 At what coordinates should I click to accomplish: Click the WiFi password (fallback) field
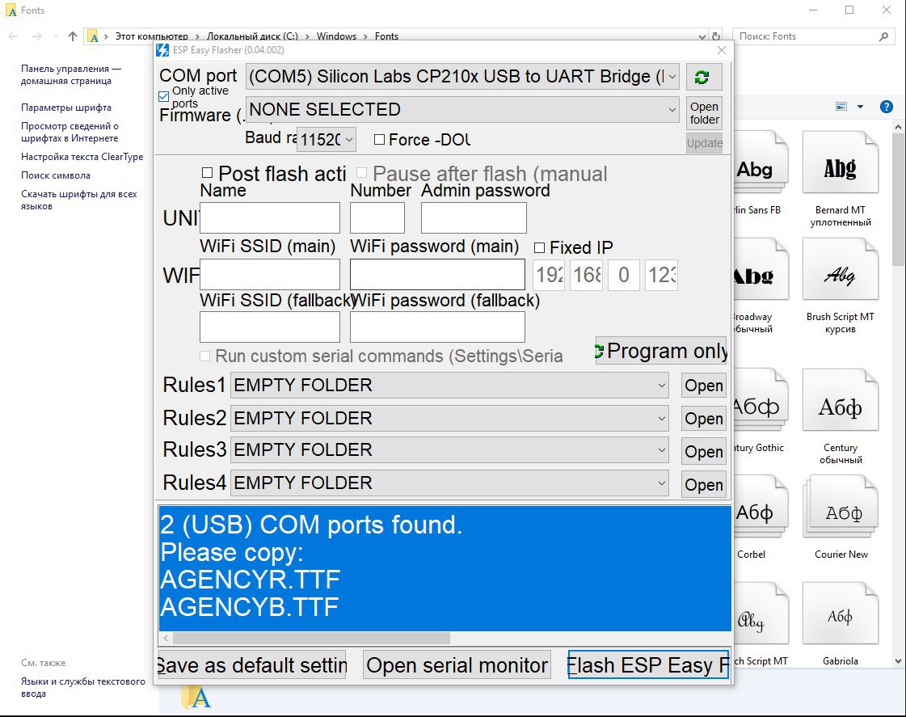click(x=437, y=327)
